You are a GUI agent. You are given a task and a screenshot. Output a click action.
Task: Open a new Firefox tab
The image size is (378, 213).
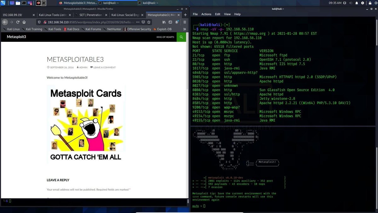tap(185, 15)
